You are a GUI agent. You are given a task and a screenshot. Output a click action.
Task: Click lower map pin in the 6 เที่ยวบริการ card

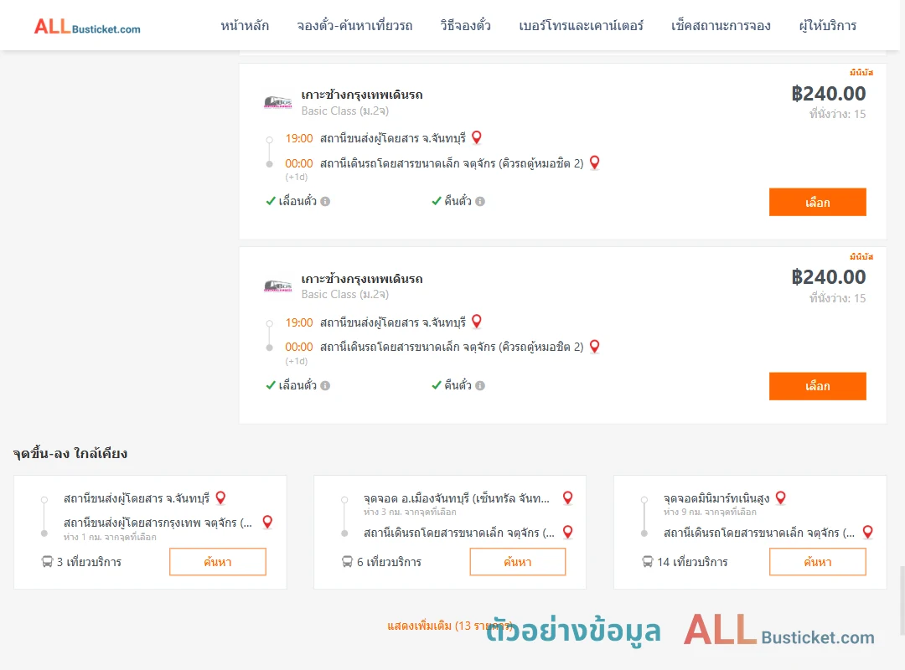(568, 532)
